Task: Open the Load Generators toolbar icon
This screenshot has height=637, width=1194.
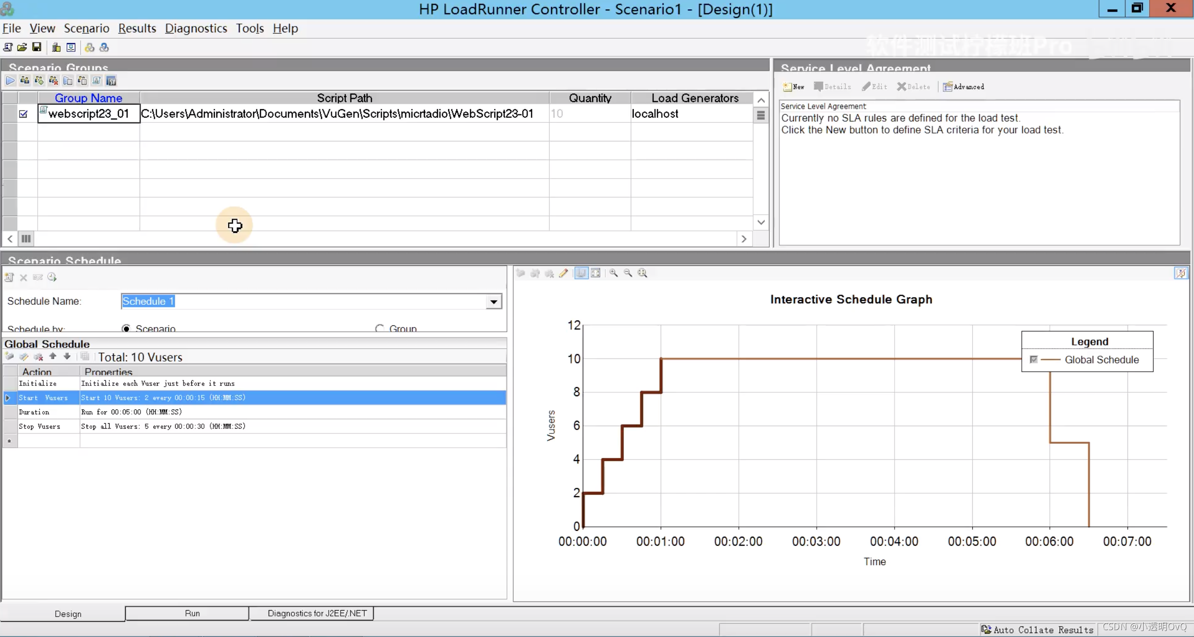Action: [x=56, y=47]
